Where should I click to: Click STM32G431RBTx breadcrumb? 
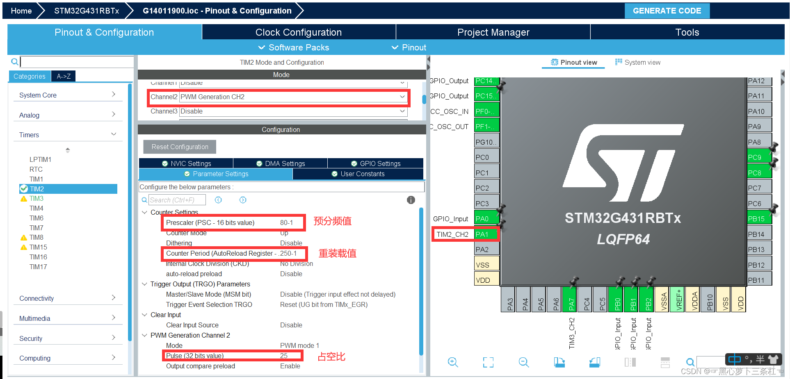[87, 11]
